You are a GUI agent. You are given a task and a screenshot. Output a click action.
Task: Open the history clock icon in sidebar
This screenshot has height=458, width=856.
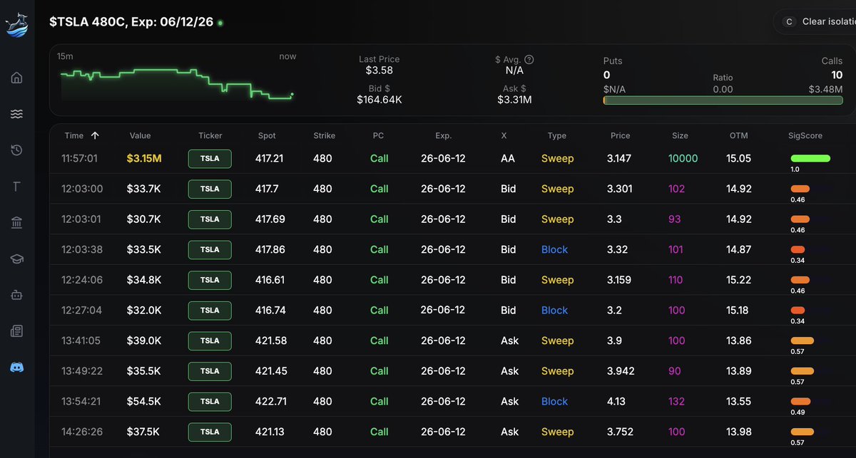tap(17, 150)
